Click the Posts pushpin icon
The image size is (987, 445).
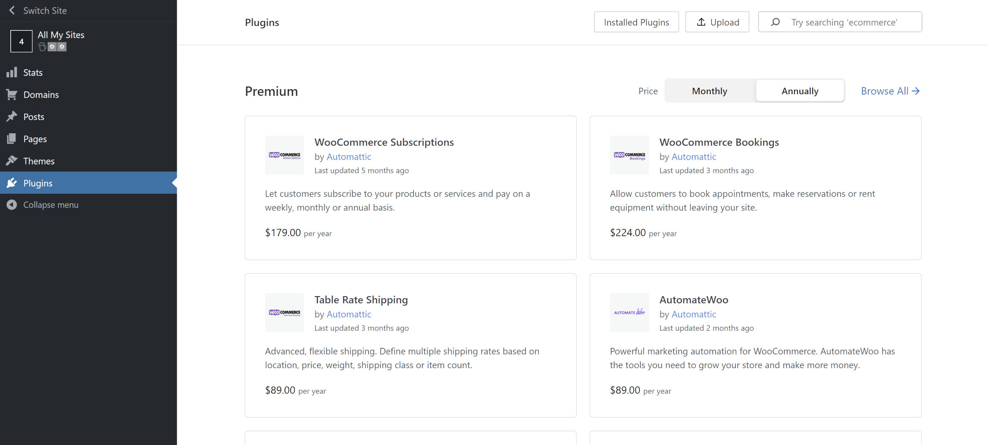tap(12, 116)
